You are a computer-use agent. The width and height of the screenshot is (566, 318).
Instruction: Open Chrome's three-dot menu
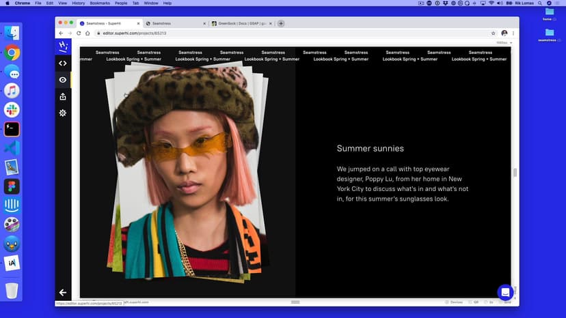513,33
